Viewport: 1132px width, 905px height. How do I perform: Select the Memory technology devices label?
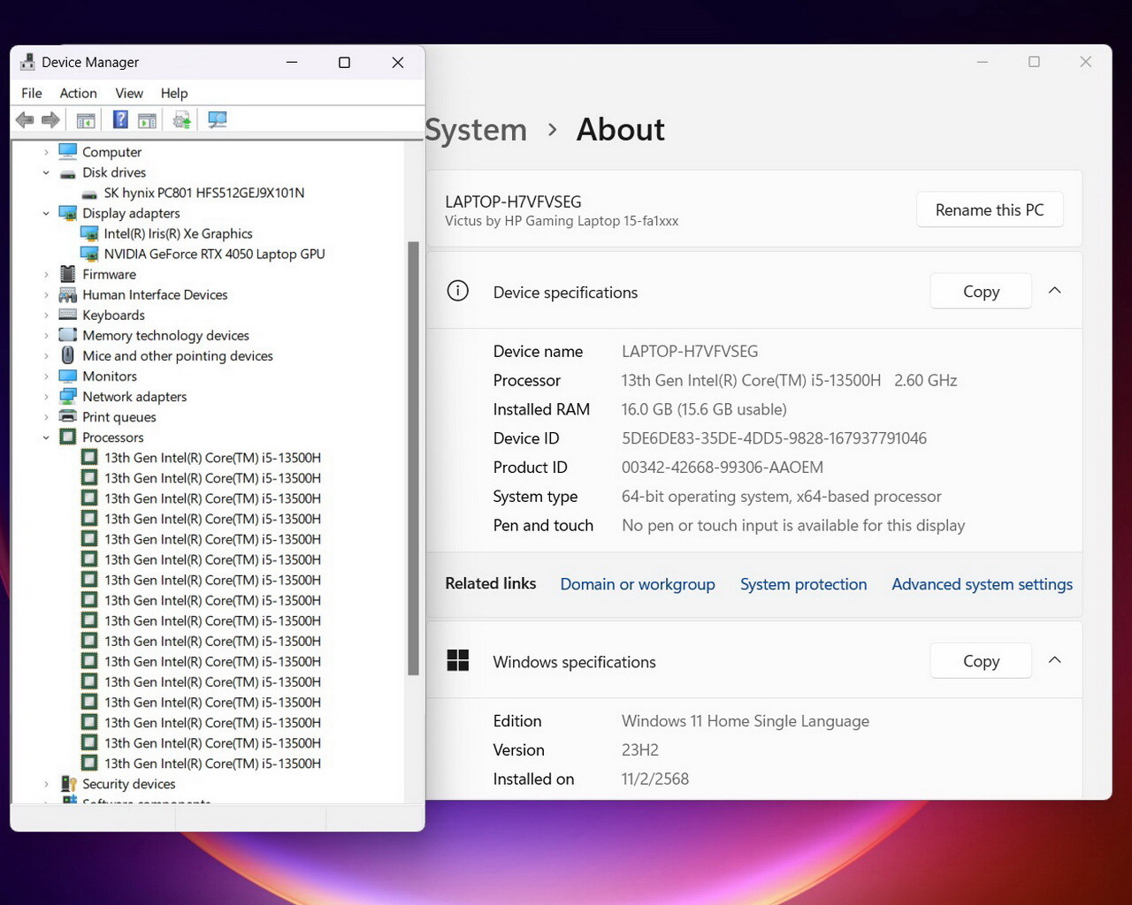coord(165,335)
